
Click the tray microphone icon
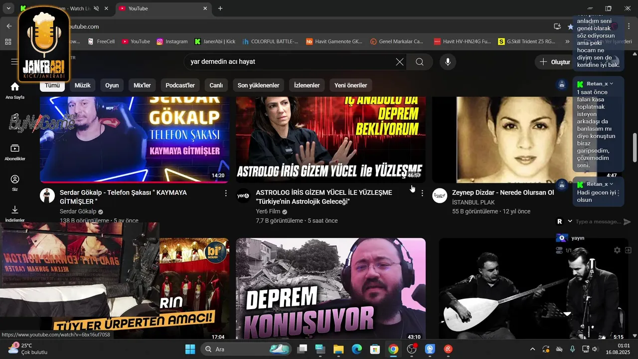[x=572, y=349]
